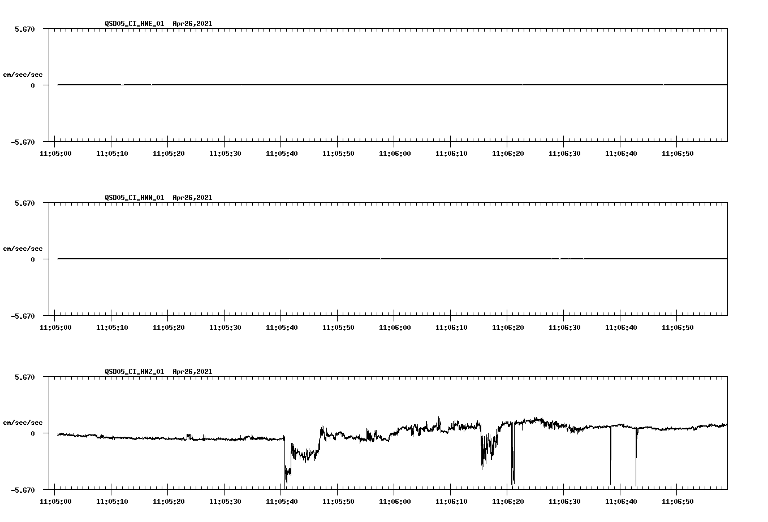Click the Apr26,2021 date on the top plot
Viewport: 768px width, 522px height.
pos(192,24)
